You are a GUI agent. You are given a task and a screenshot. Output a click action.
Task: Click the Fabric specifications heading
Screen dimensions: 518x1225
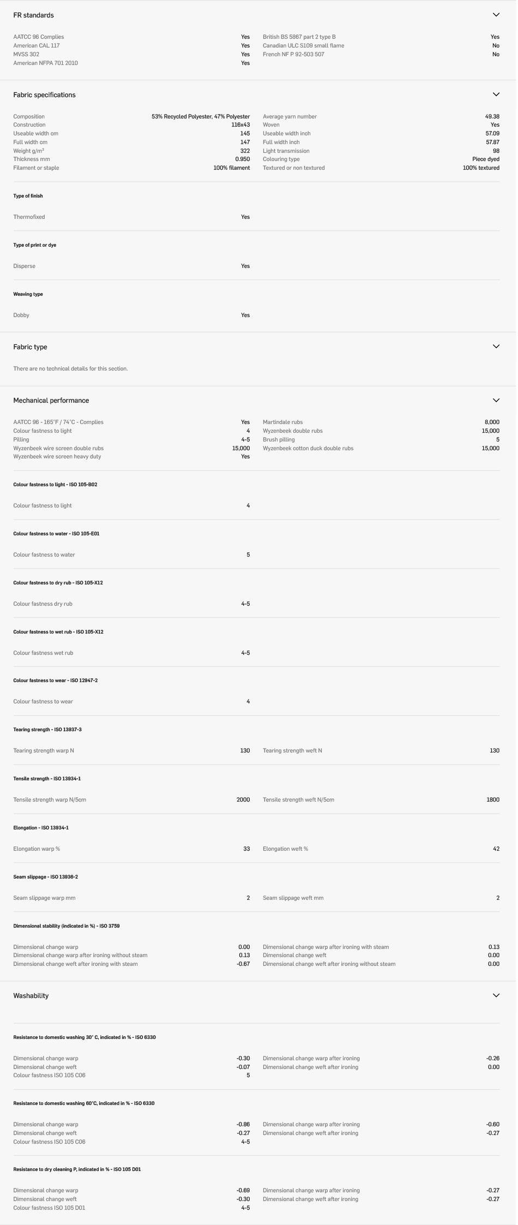coord(44,95)
